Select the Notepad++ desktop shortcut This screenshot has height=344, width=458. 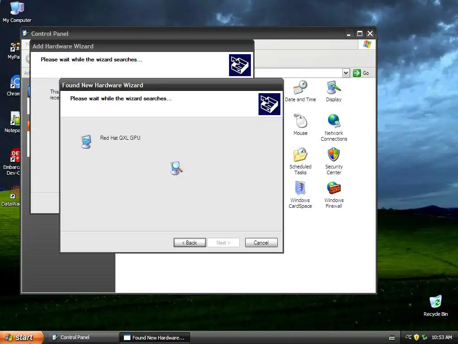[13, 122]
